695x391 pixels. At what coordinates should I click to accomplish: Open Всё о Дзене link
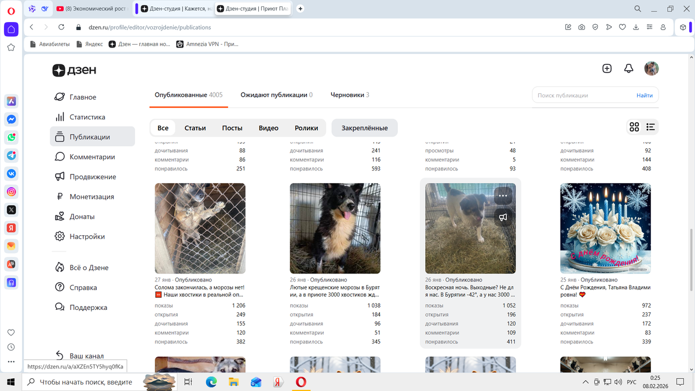coord(89,268)
